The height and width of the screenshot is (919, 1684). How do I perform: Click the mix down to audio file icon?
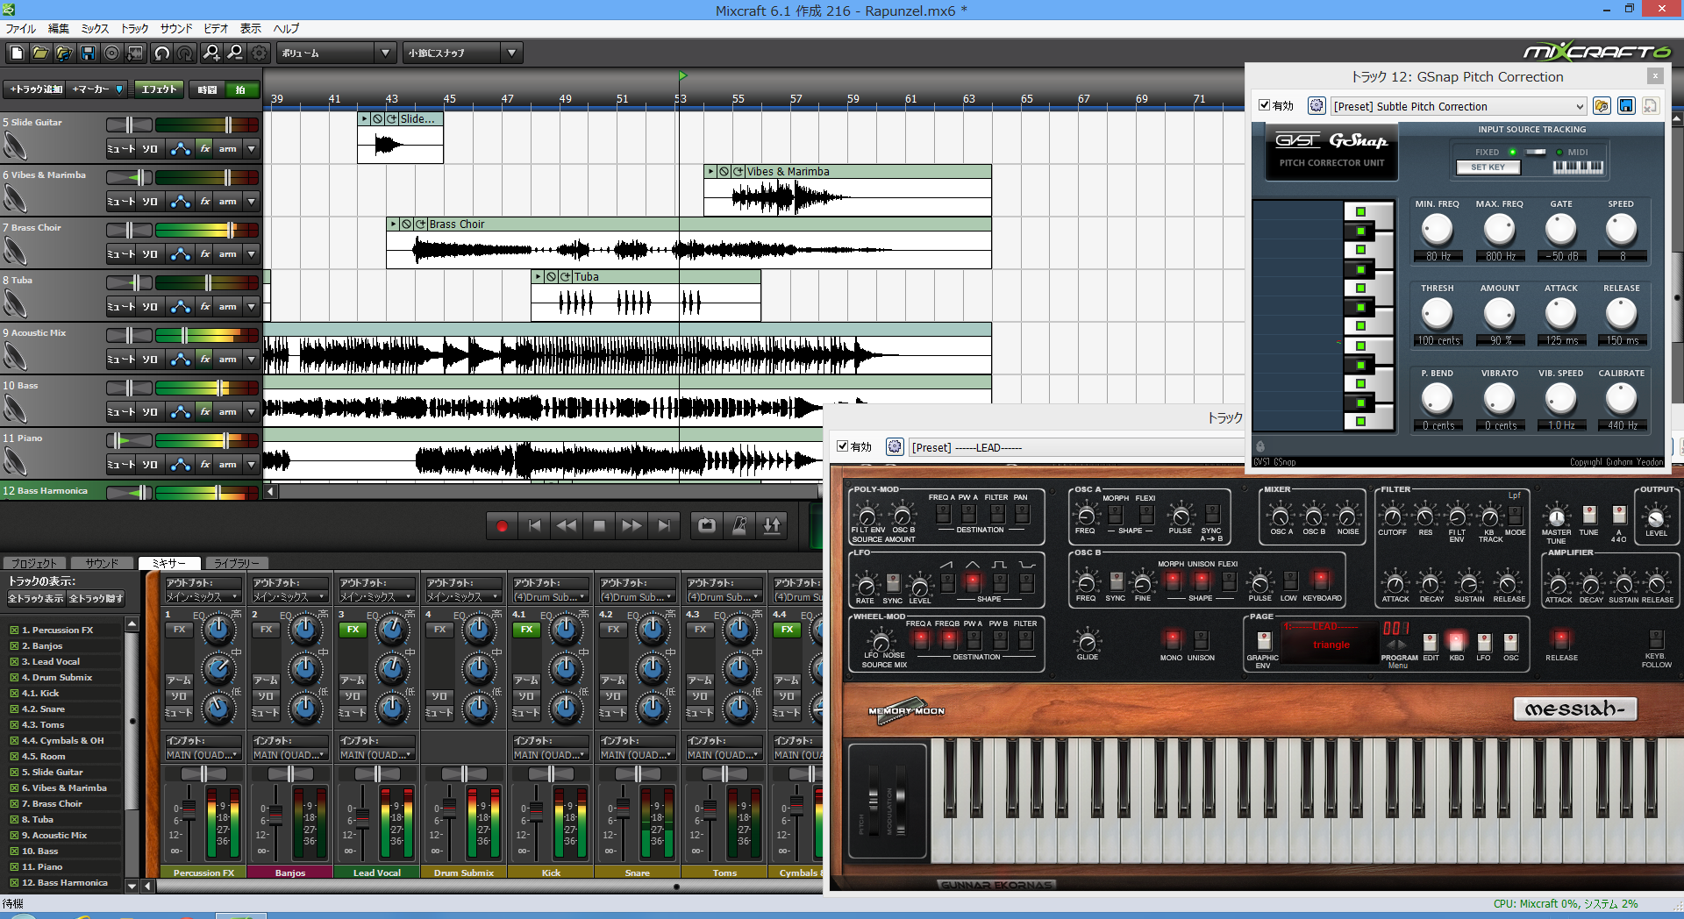tap(135, 53)
